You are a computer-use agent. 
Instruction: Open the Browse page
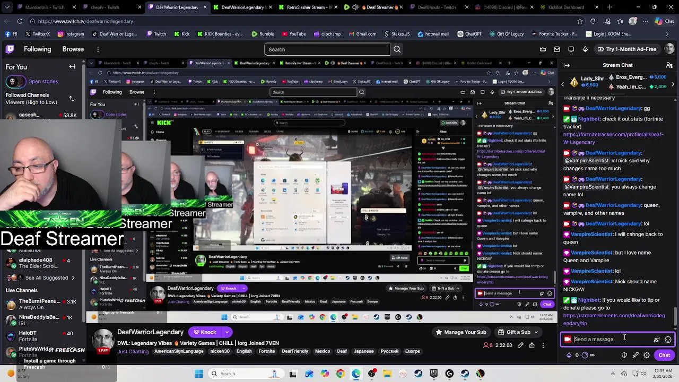point(73,49)
